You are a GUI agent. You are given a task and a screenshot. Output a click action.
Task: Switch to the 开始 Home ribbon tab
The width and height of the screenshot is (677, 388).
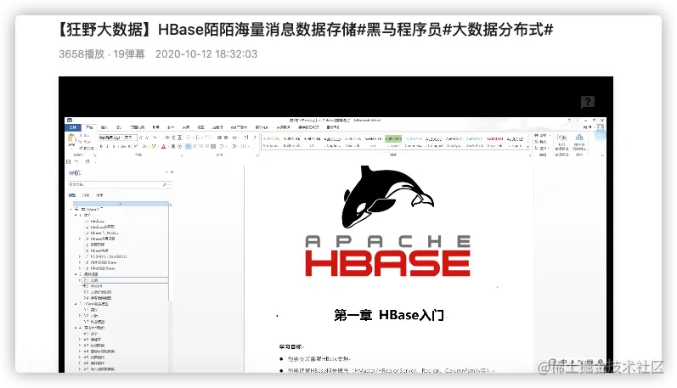click(x=89, y=127)
